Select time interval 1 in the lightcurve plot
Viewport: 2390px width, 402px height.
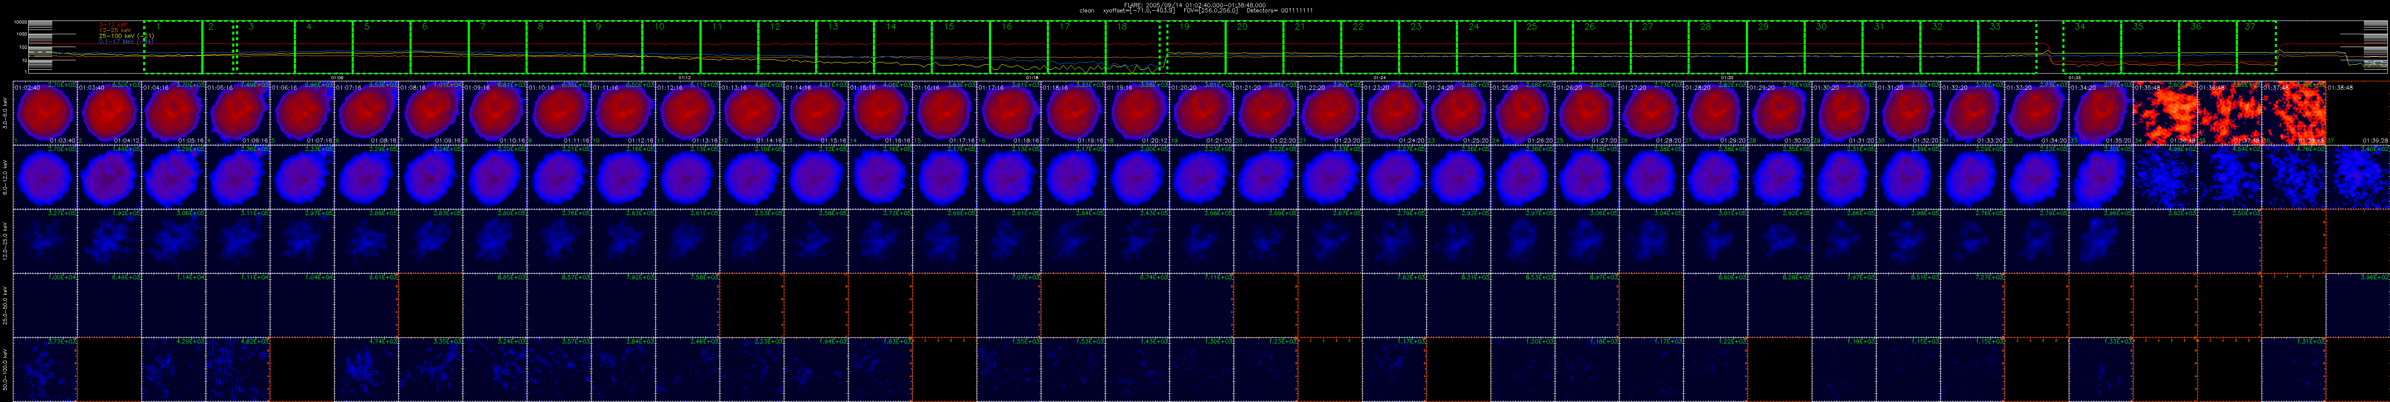tap(173, 47)
